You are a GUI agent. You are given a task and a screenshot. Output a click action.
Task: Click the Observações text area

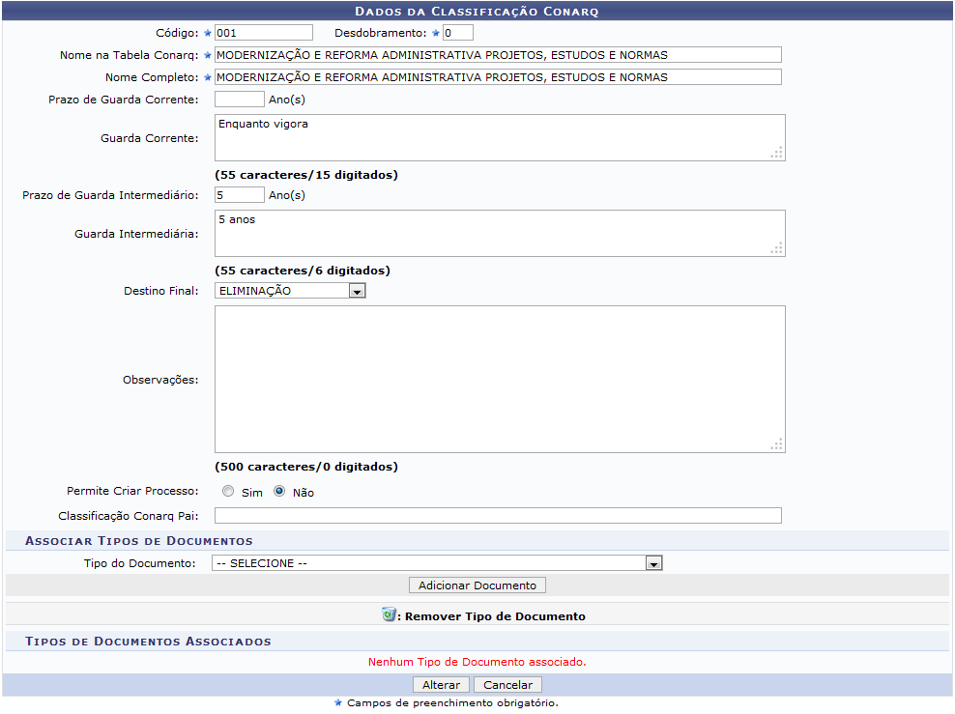500,379
